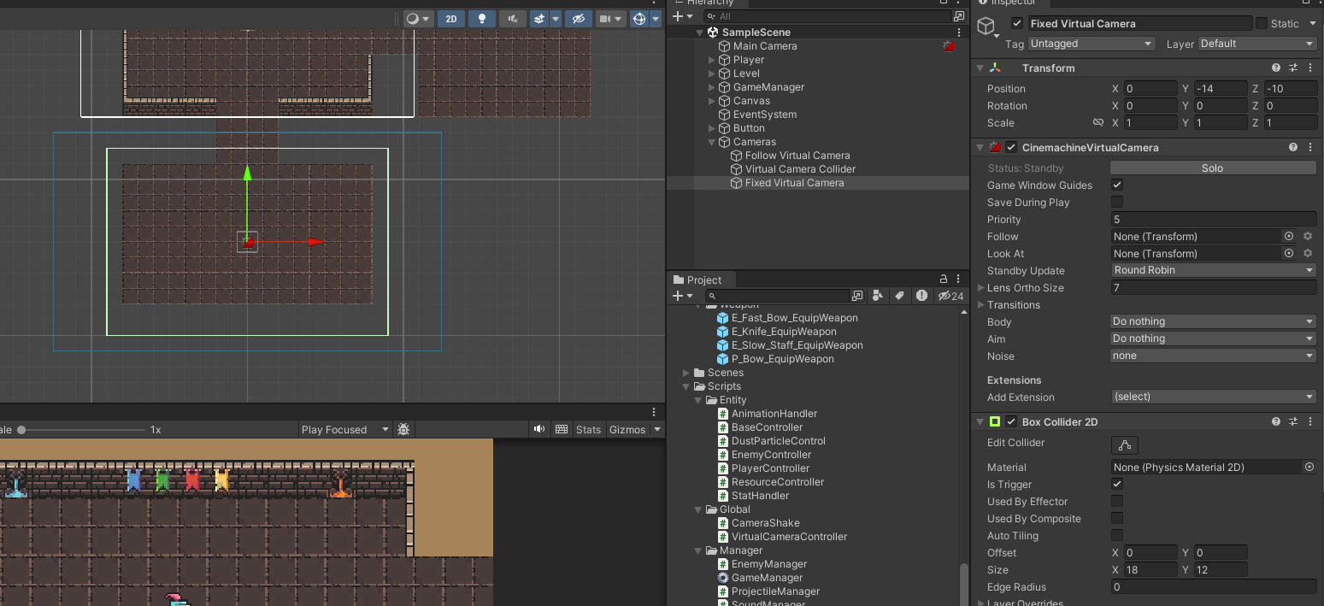Open Search by Type filter icon in Project
Screen dimensions: 1324x606
pyautogui.click(x=877, y=296)
